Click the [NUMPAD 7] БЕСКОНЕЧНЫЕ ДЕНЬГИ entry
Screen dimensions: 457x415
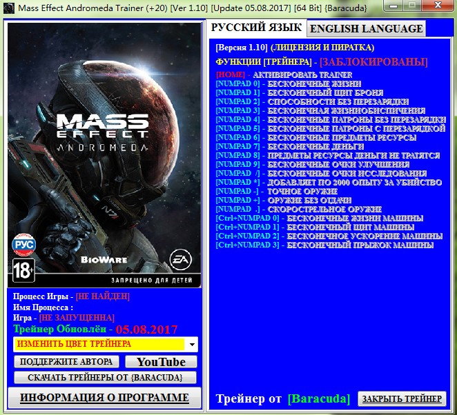point(289,146)
